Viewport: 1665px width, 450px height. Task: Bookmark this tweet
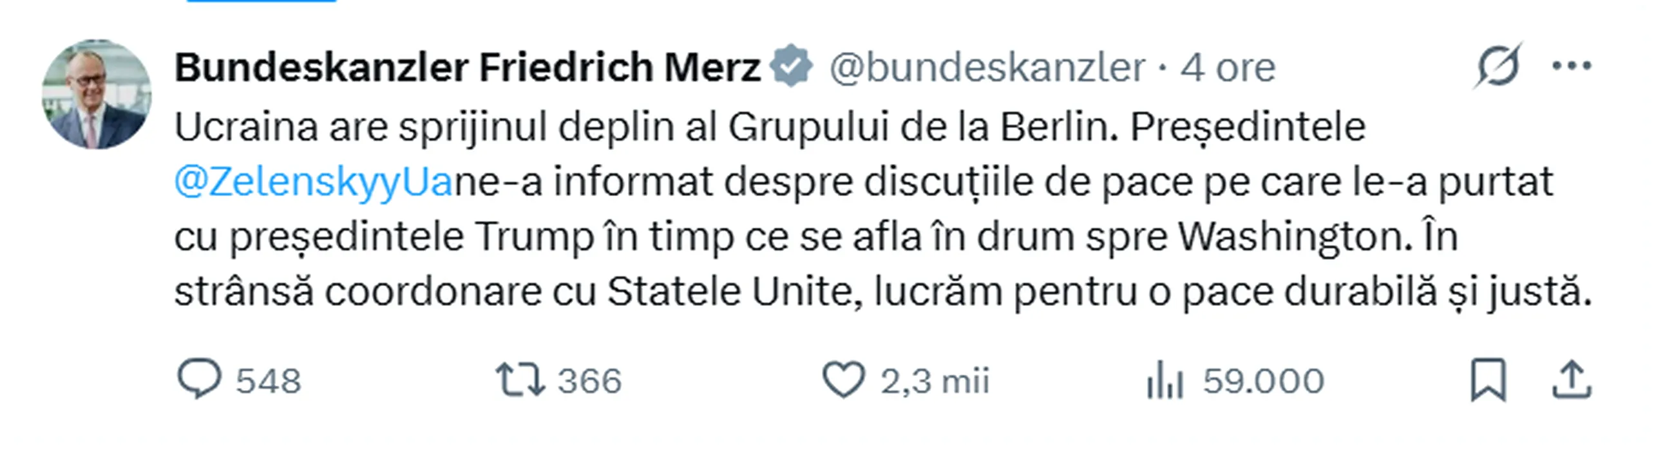click(x=1489, y=381)
